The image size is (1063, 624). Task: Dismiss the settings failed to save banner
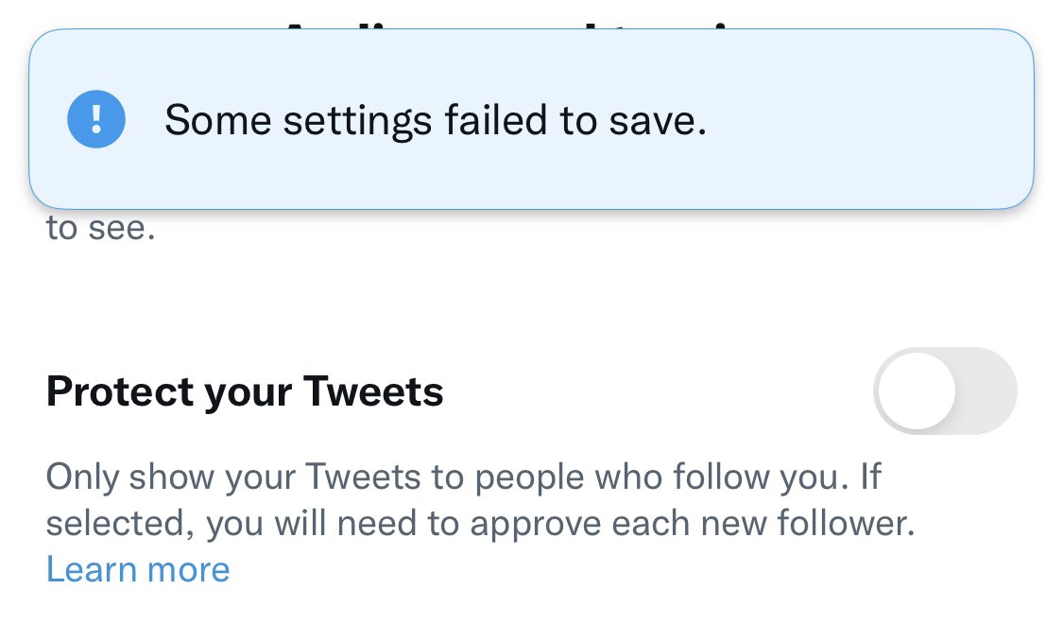[531, 120]
